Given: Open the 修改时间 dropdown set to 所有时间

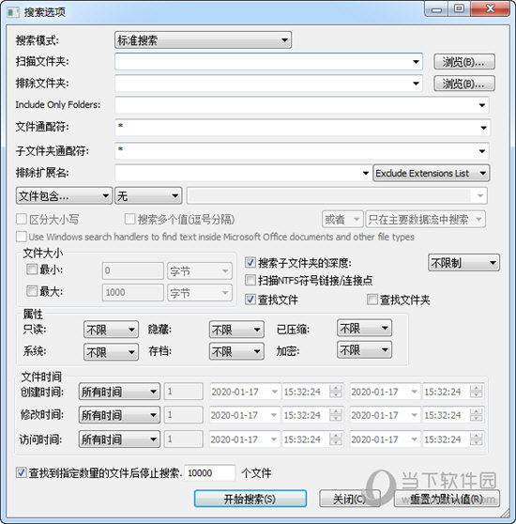Looking at the screenshot, I should point(119,415).
